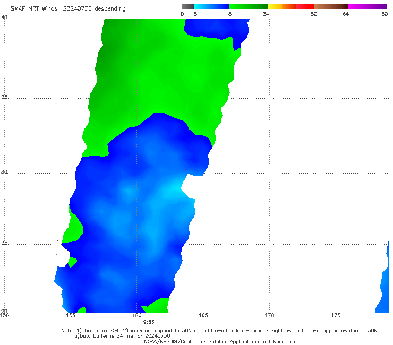The image size is (393, 345).
Task: Click the color bar label "50"
Action: coord(314,14)
